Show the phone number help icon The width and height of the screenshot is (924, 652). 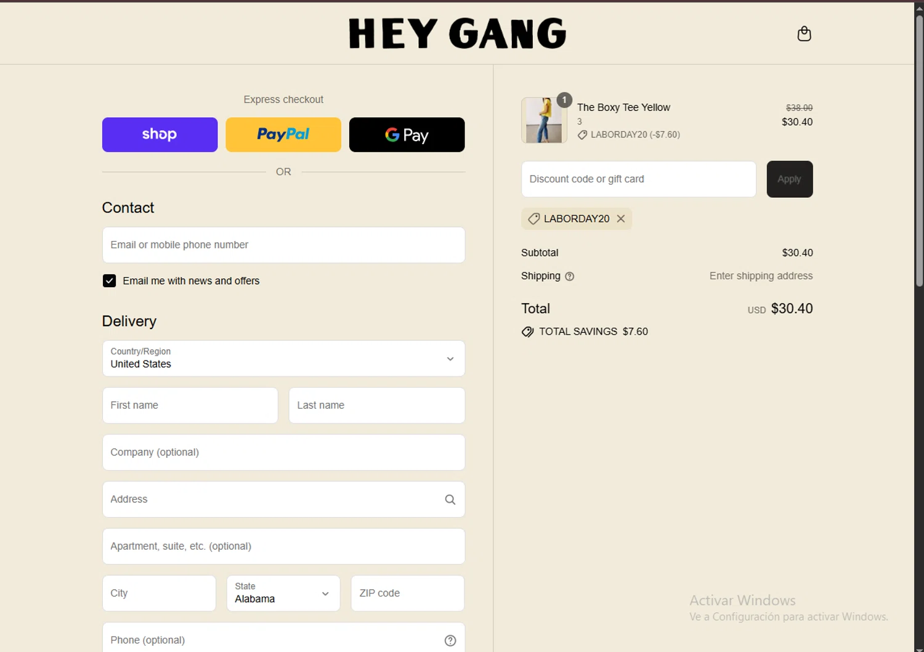coord(450,640)
